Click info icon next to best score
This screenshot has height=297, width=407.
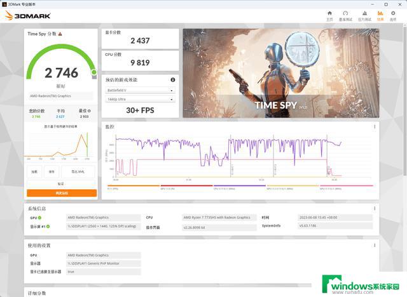[89, 111]
